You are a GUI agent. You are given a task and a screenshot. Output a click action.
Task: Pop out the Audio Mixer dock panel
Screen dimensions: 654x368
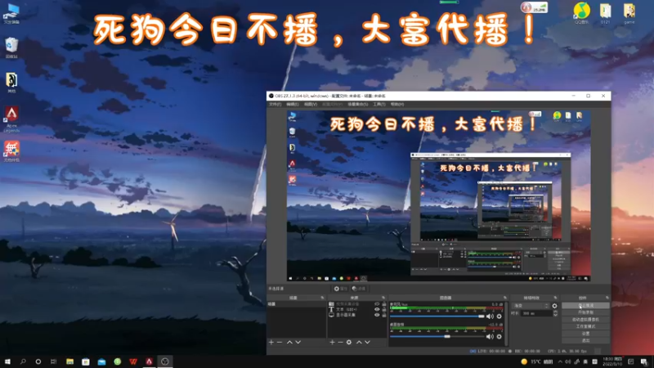pos(505,298)
